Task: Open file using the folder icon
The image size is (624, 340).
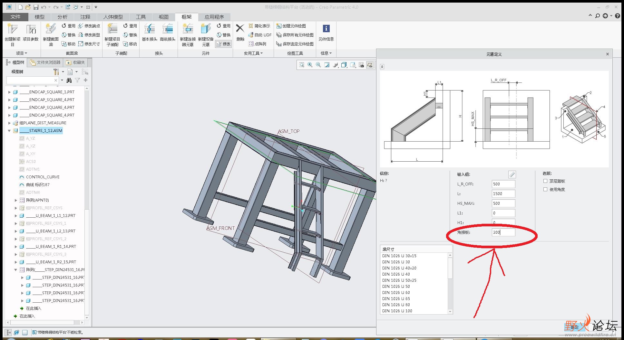Action: click(x=28, y=7)
